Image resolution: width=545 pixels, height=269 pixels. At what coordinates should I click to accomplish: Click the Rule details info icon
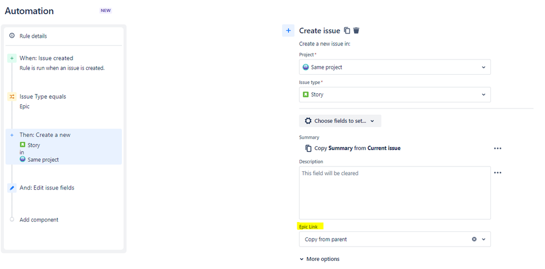pyautogui.click(x=12, y=36)
